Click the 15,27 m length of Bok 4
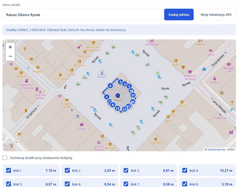The width and height of the screenshot is (239, 187). tap(226, 170)
